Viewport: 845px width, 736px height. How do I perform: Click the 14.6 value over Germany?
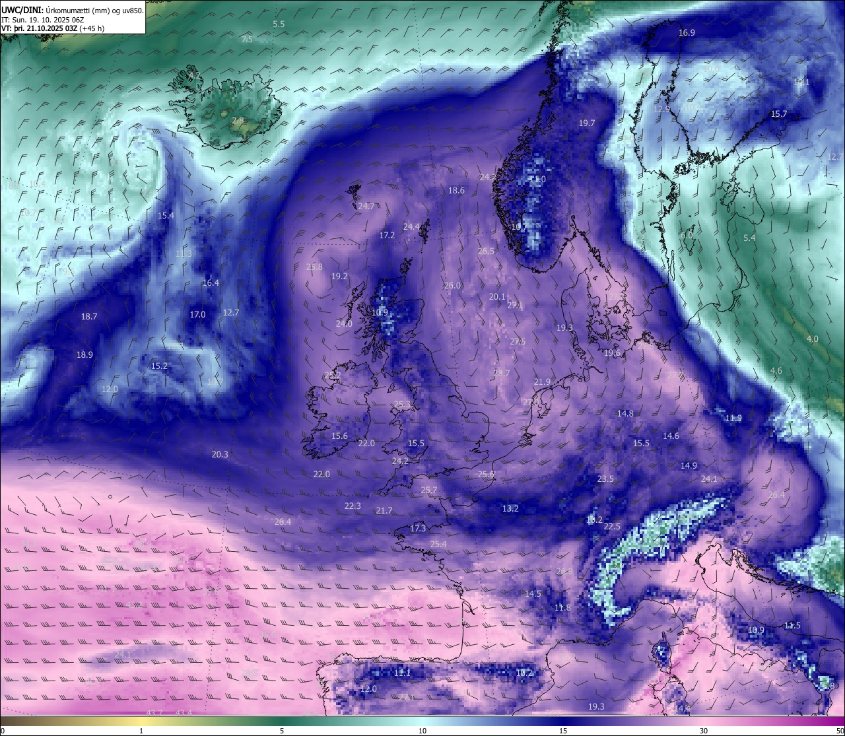point(671,436)
